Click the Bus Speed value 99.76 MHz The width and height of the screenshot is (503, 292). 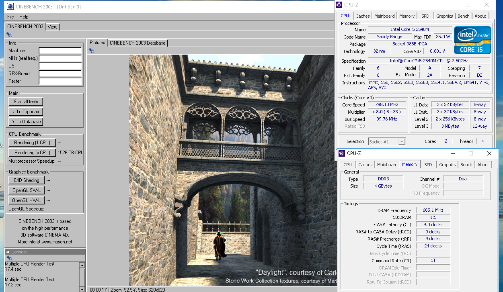point(386,119)
